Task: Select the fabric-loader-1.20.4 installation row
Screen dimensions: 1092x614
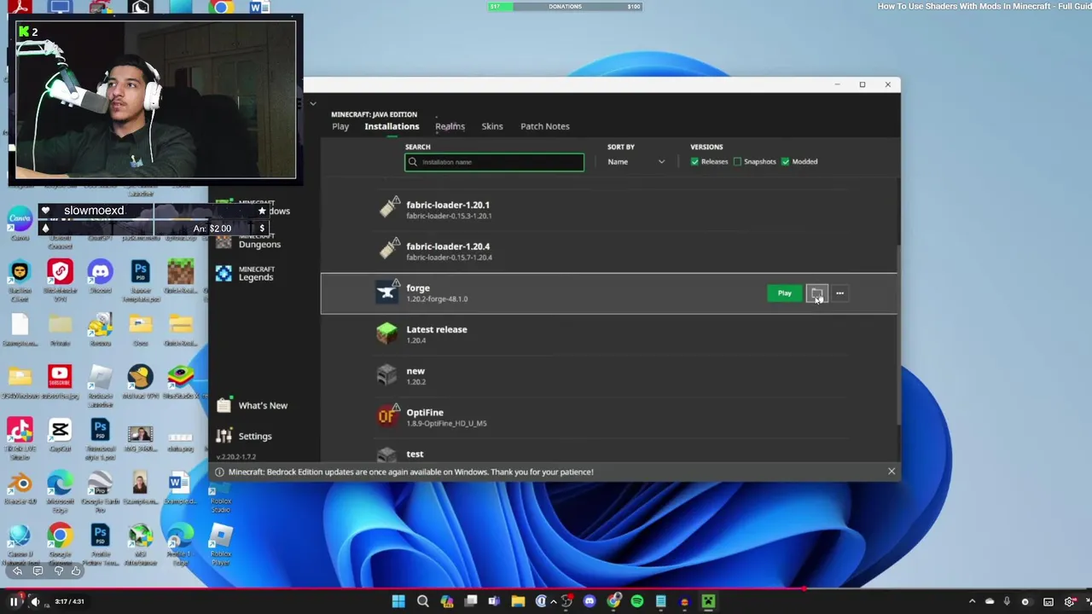Action: coord(609,251)
